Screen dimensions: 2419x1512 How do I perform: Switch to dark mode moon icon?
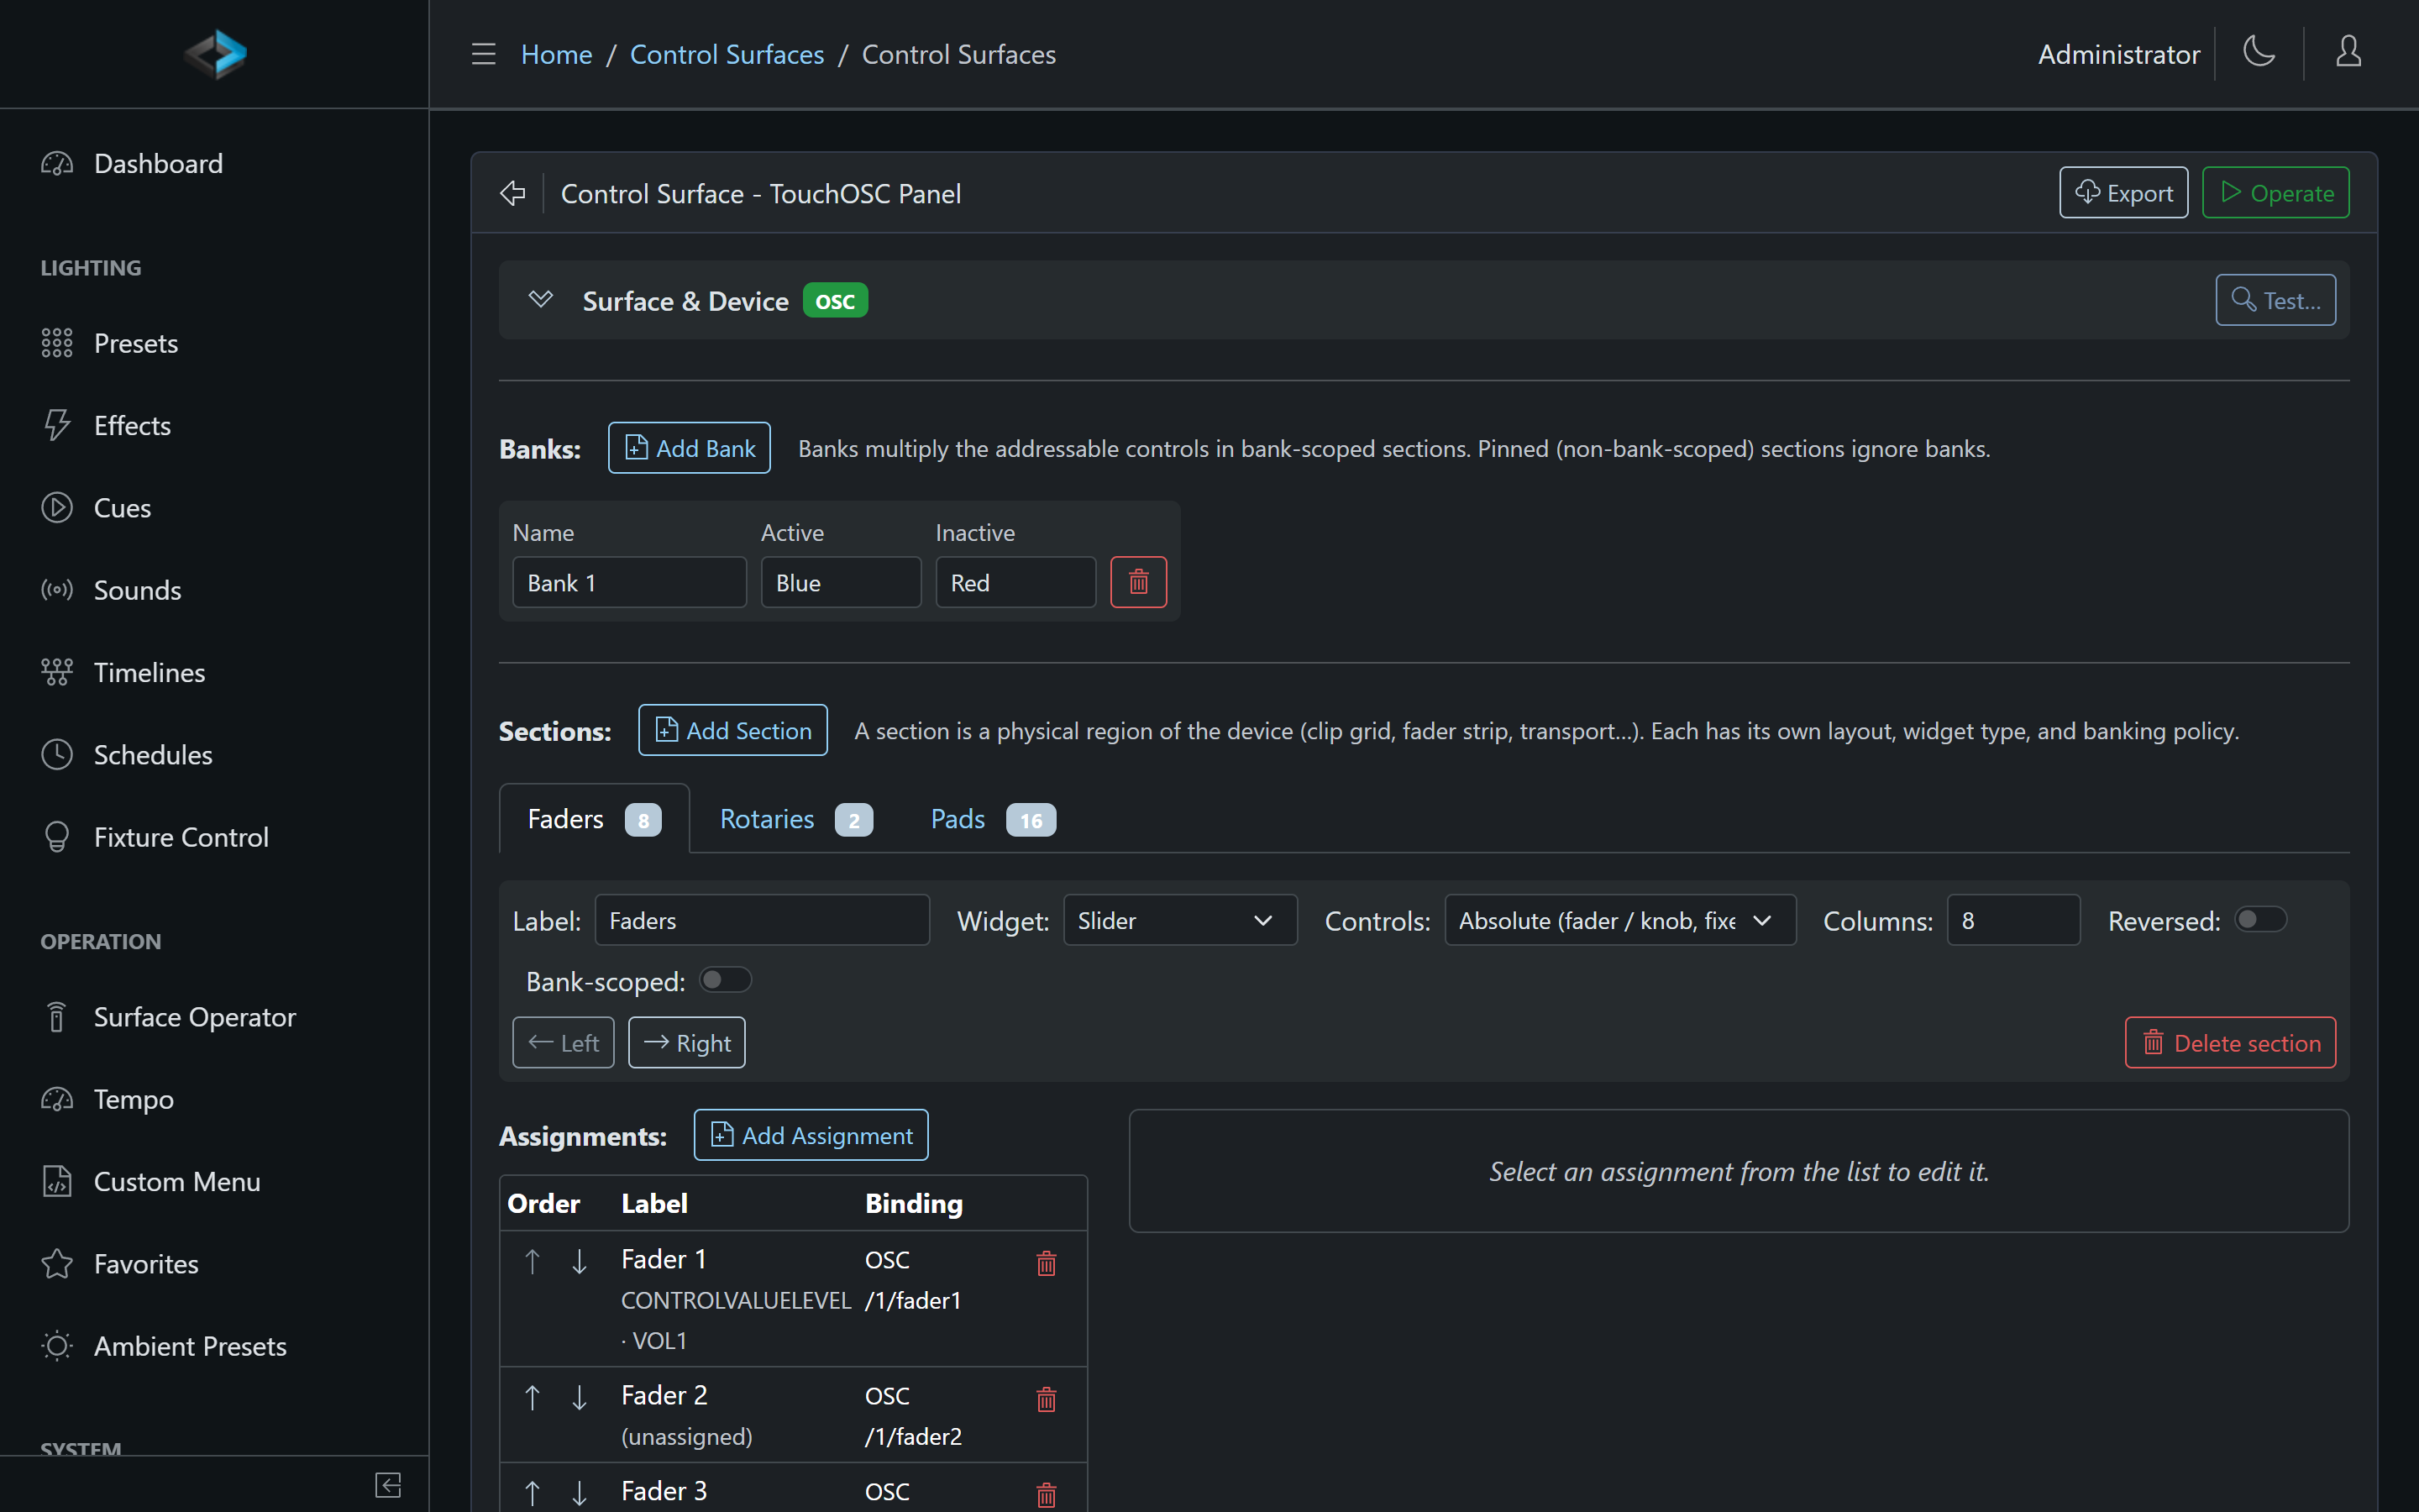[2259, 52]
